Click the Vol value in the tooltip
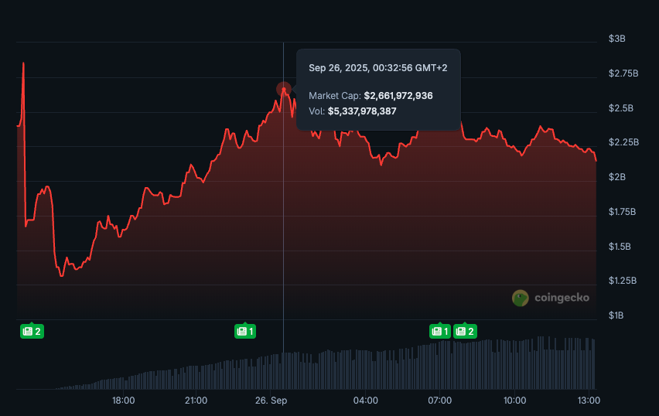Image resolution: width=659 pixels, height=416 pixels. (x=362, y=111)
